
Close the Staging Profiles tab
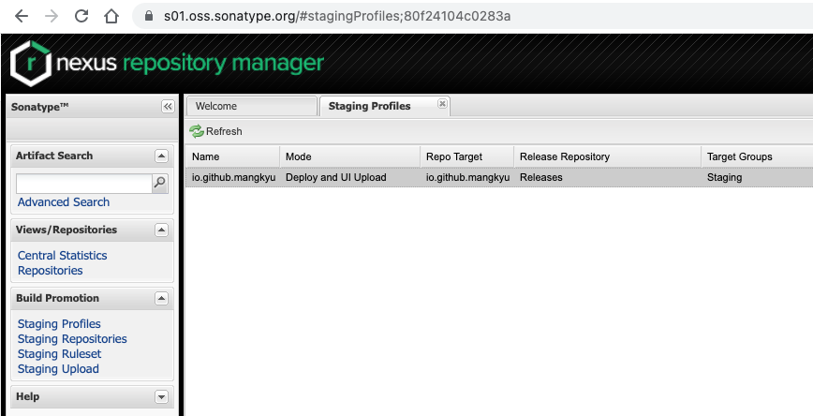pyautogui.click(x=442, y=103)
